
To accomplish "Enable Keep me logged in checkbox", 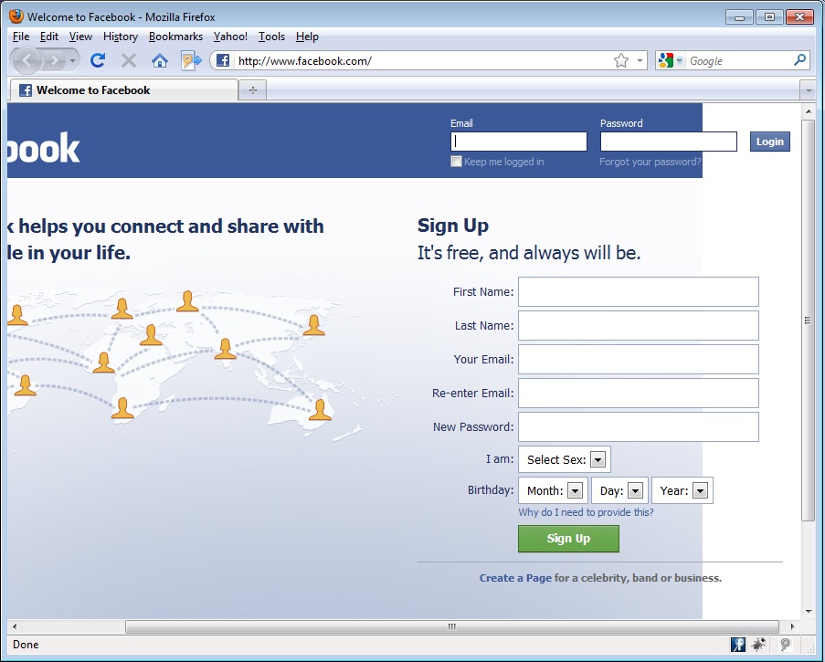I will point(456,162).
